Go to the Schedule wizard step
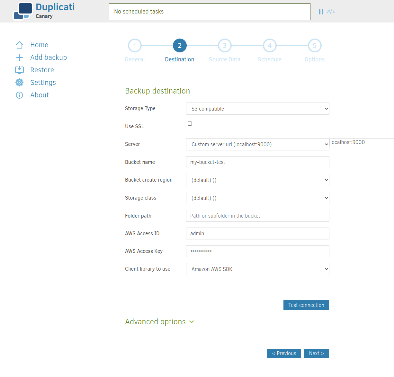The image size is (394, 377). coord(269,45)
